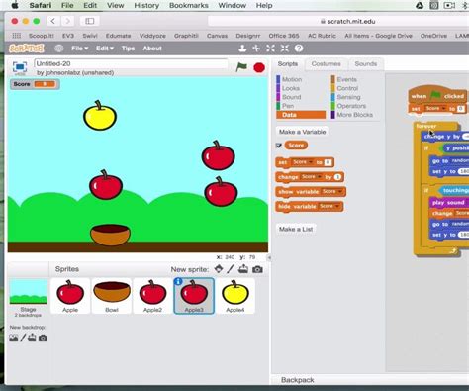This screenshot has height=391, width=469.
Task: Click the Scratch logo
Action: coord(27,49)
